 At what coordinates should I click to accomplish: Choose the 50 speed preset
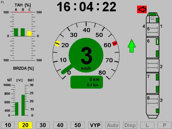click(x=78, y=125)
